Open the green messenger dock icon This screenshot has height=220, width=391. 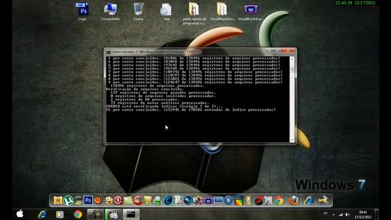[158, 200]
